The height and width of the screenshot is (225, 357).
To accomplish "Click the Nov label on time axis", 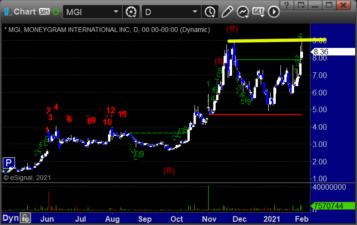I will coord(209,219).
